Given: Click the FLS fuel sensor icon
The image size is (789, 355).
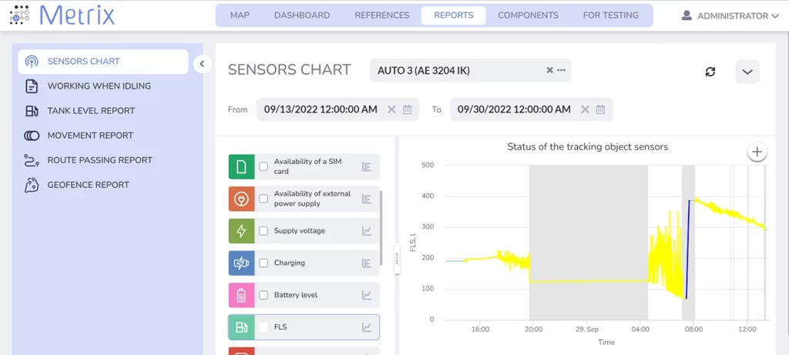Looking at the screenshot, I should pyautogui.click(x=241, y=327).
